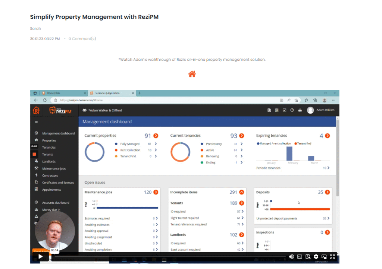382x269 pixels.
Task: Select Tenancies in the sidebar
Action: [x=49, y=148]
